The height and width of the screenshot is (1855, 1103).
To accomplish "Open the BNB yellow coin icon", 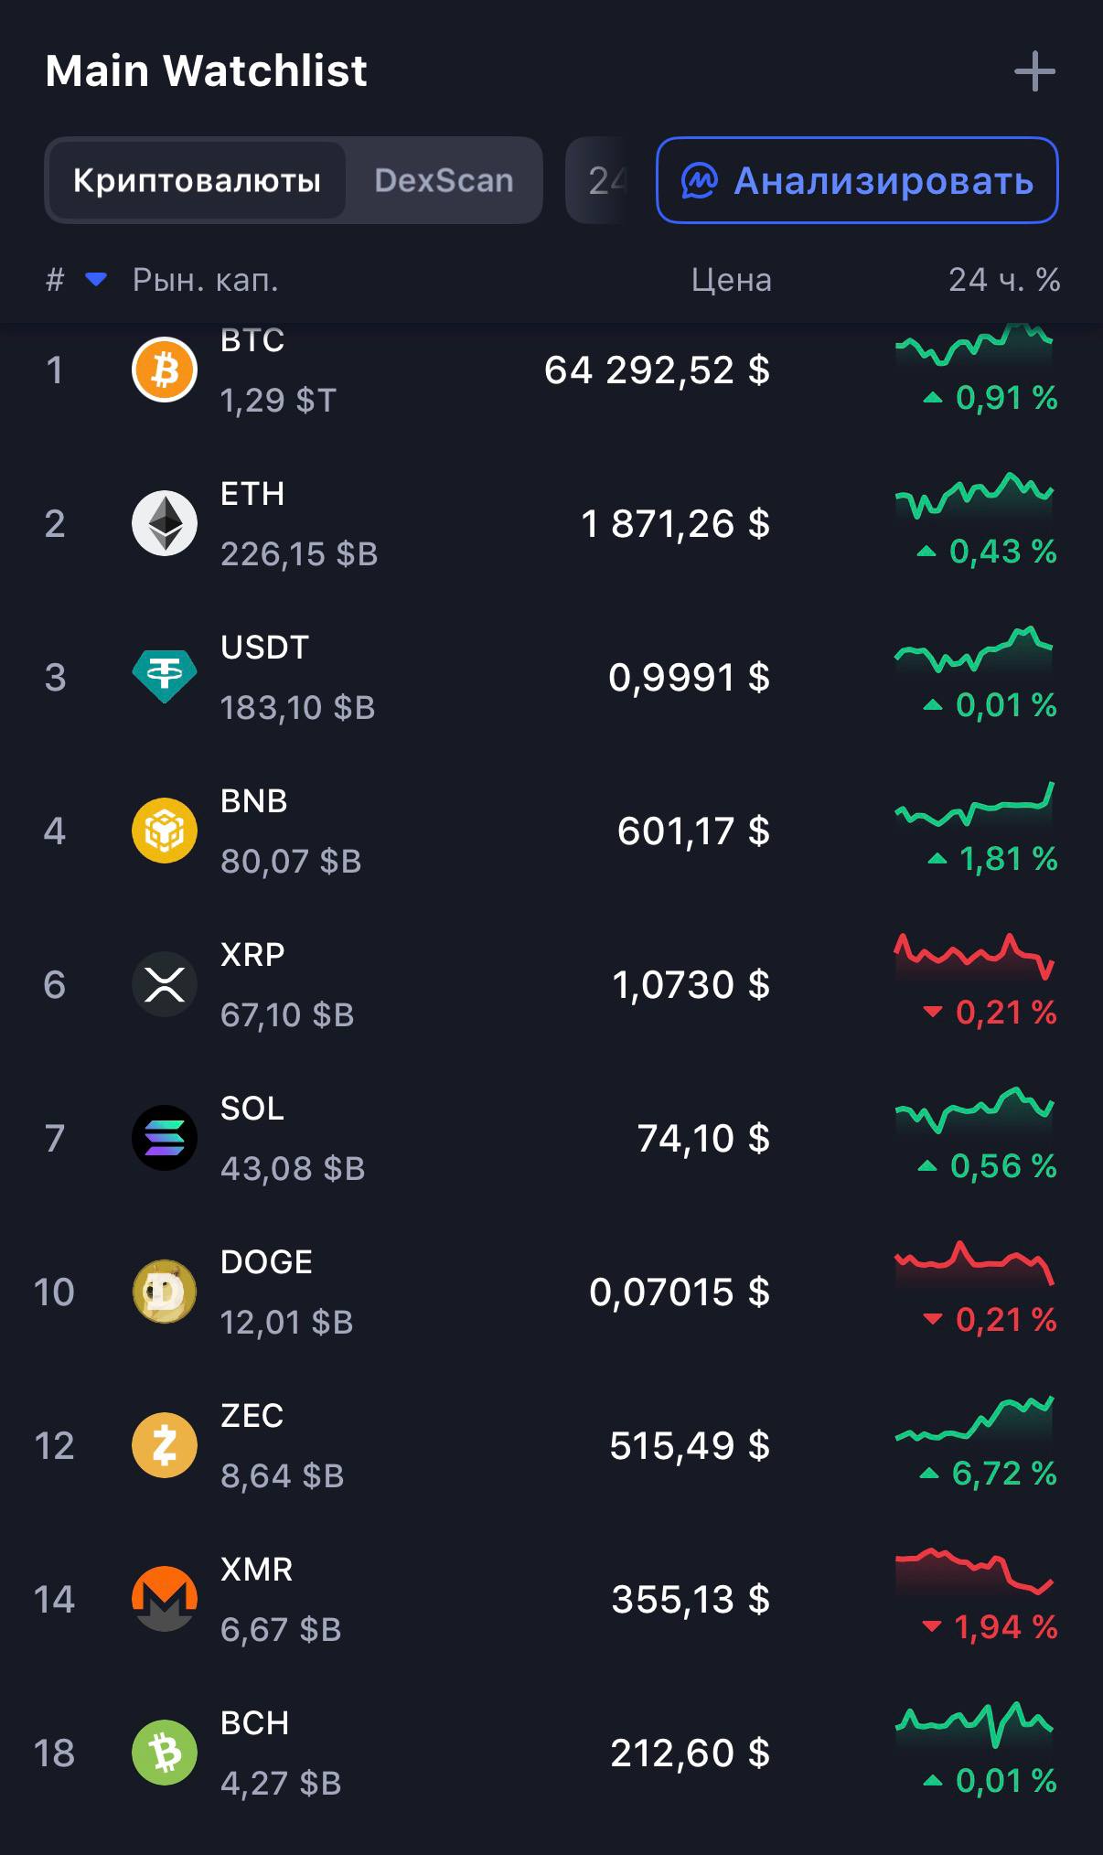I will 165,831.
